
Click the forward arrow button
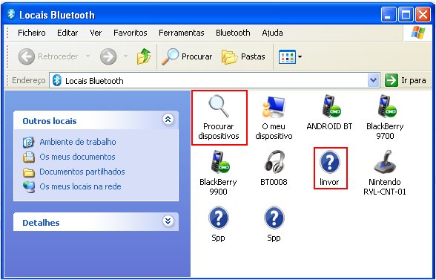(x=108, y=56)
